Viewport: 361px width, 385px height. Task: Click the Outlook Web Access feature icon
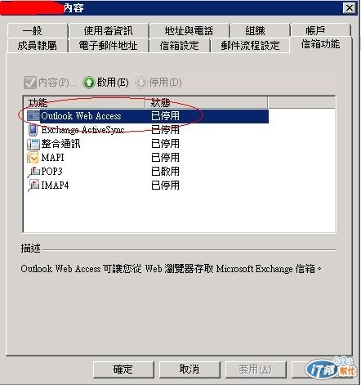(33, 116)
